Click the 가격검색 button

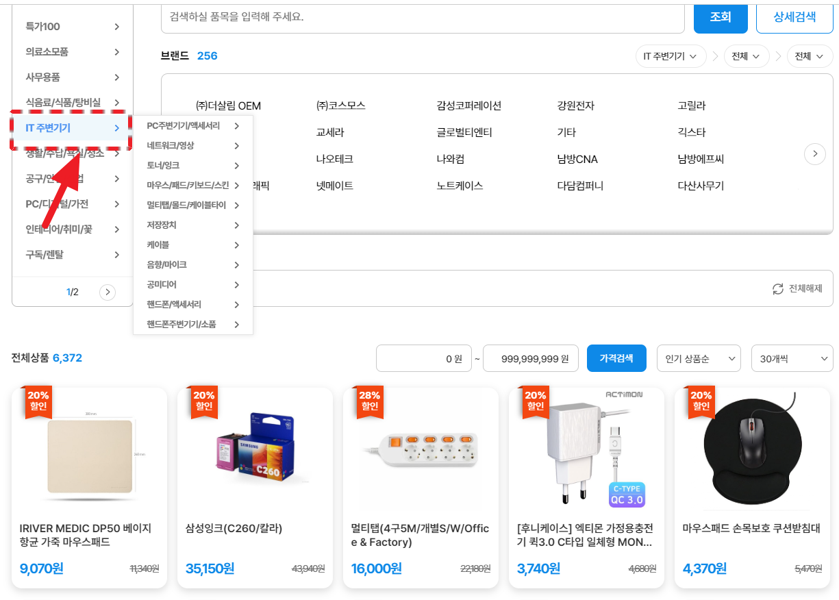pos(616,358)
